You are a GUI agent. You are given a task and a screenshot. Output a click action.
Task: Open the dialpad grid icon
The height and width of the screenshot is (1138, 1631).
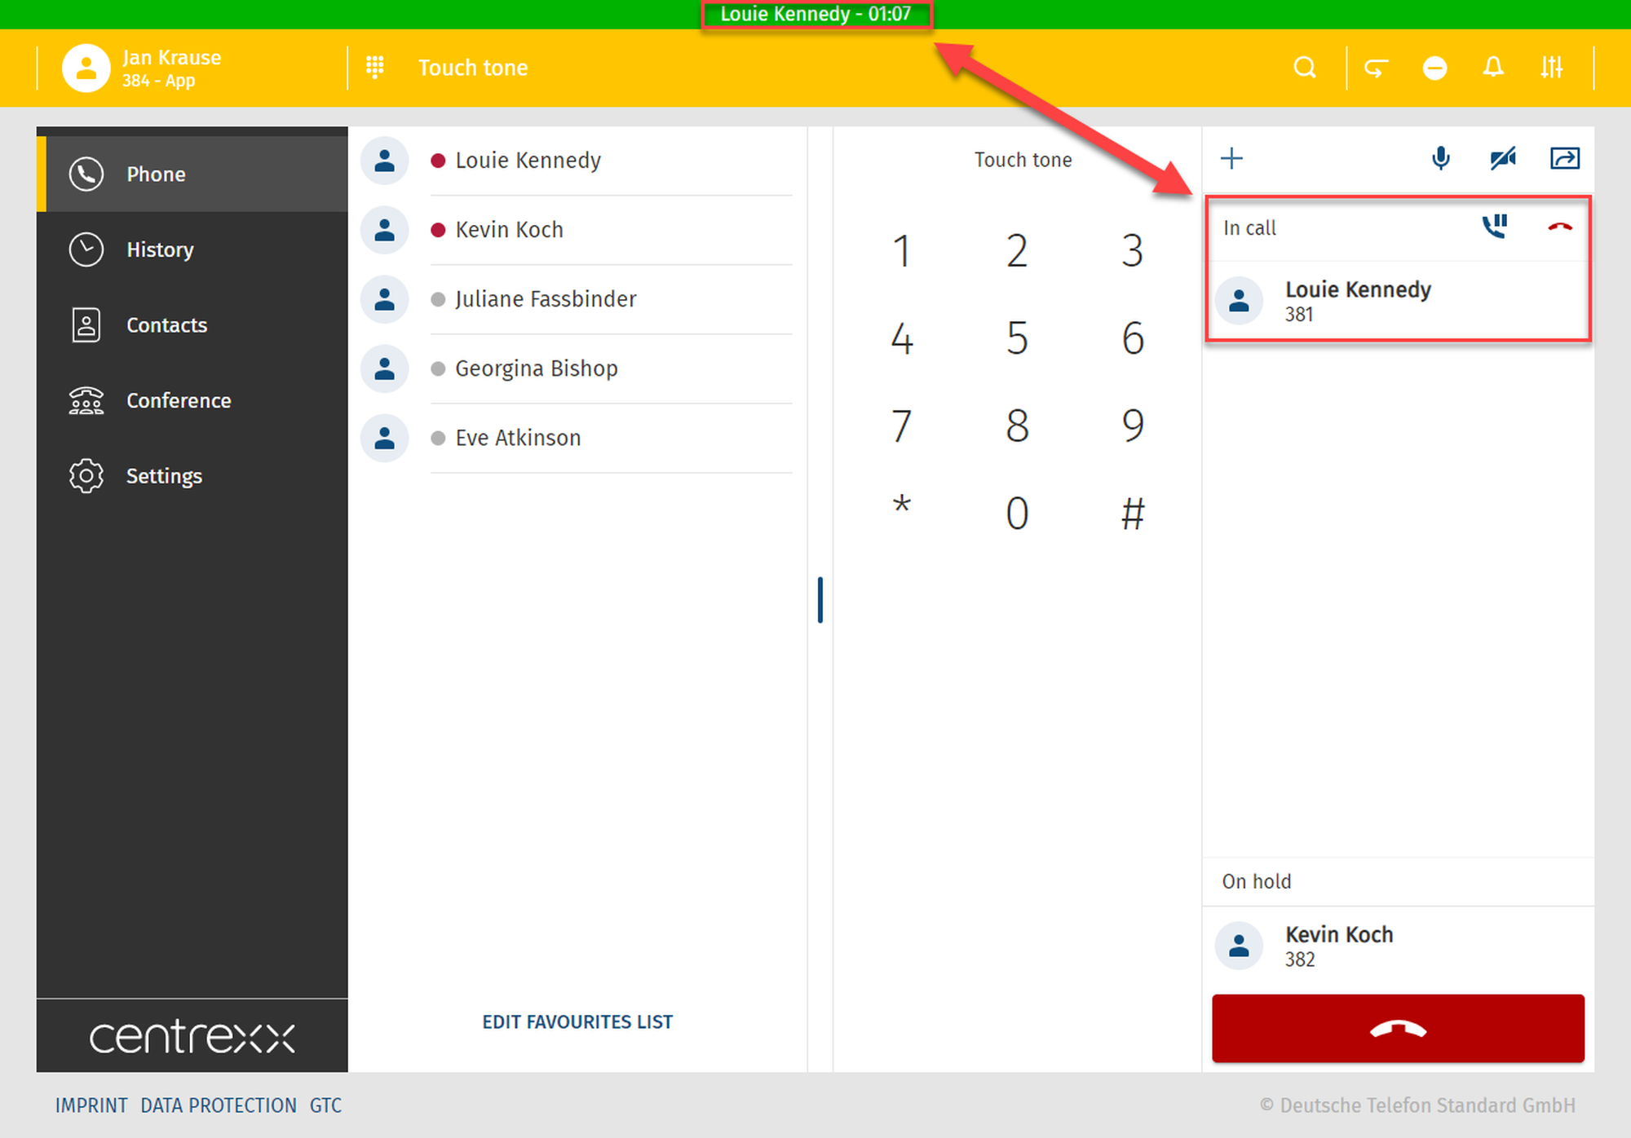click(x=375, y=68)
